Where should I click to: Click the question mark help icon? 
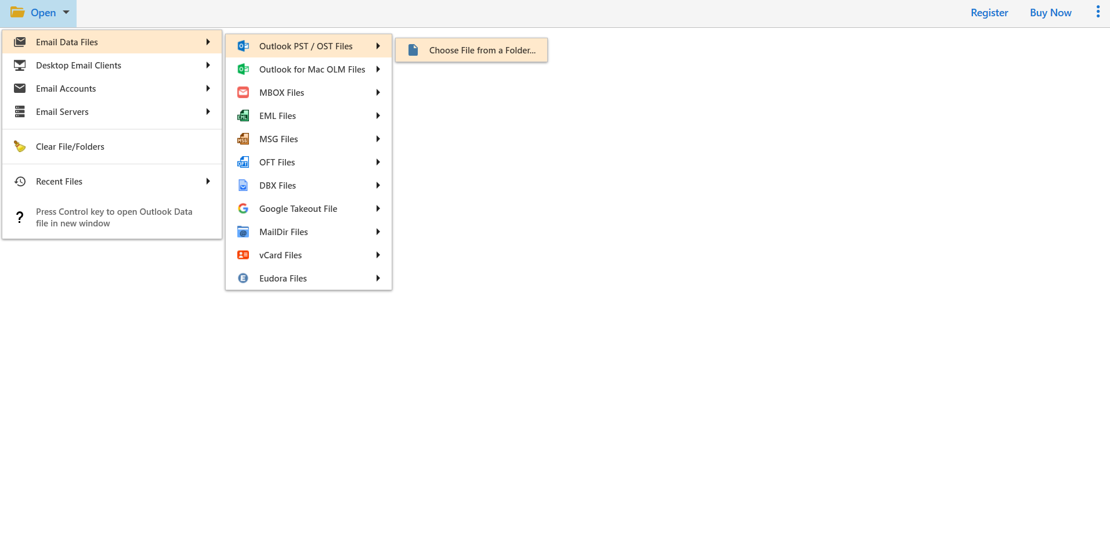click(x=20, y=217)
